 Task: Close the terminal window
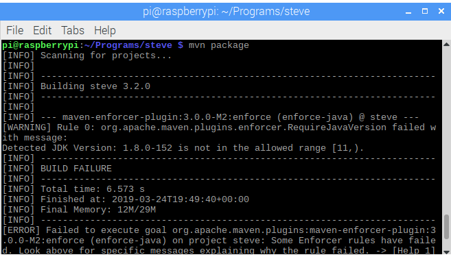441,11
